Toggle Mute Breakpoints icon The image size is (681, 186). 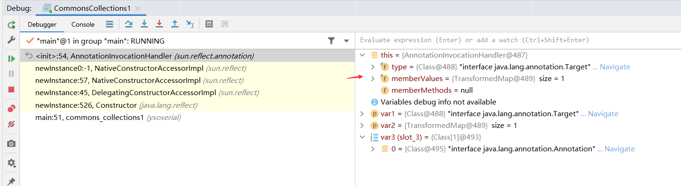(11, 124)
